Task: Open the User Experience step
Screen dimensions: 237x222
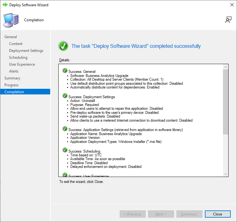Action: (22, 64)
